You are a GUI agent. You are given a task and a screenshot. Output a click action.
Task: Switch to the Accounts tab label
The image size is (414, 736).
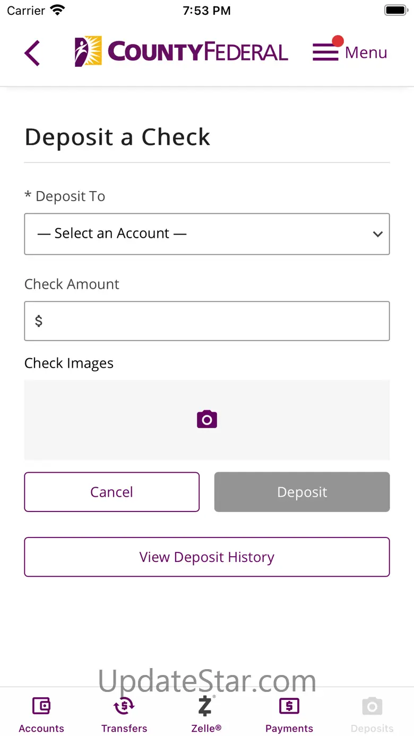point(41,729)
